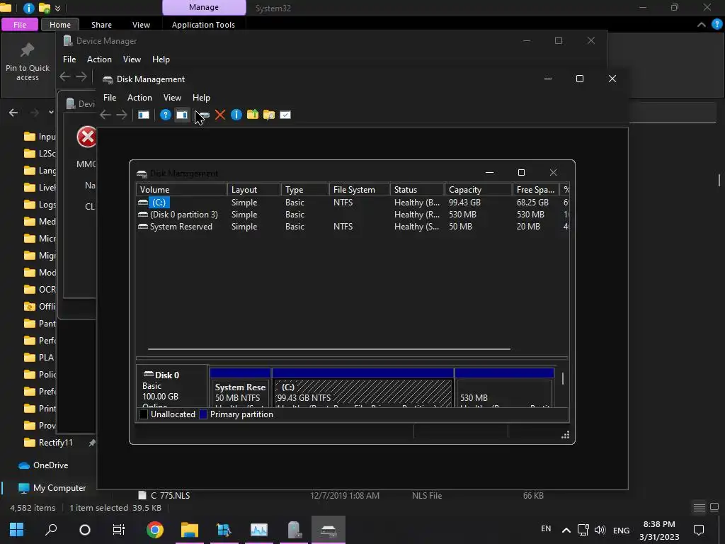
Task: Click the Disk 0 Basic disk label
Action: (x=171, y=387)
